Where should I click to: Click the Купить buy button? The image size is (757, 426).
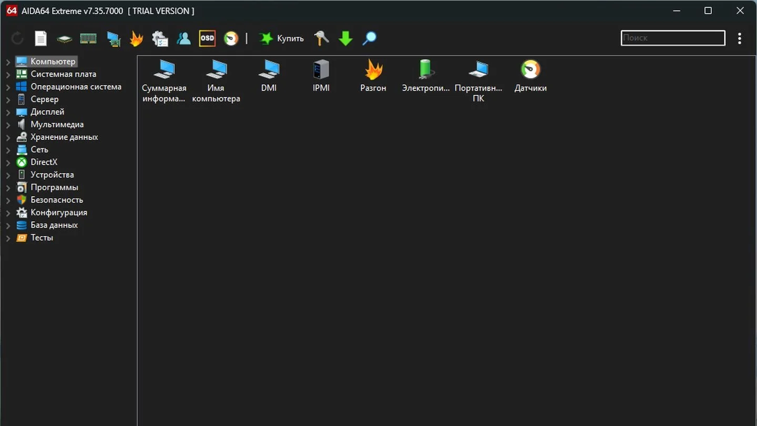click(281, 38)
